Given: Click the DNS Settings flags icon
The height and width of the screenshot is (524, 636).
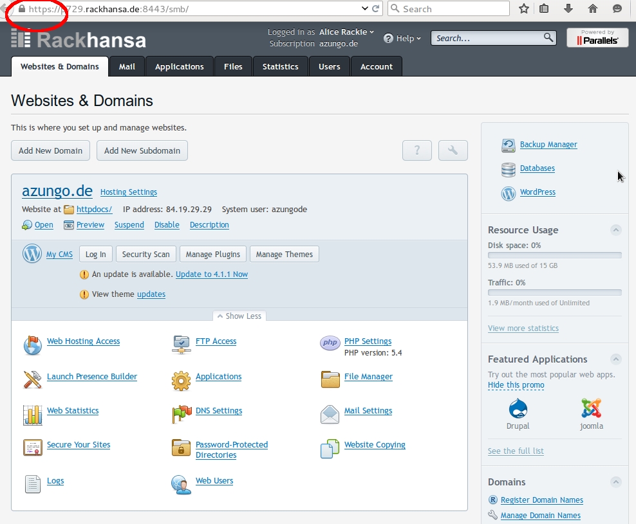Looking at the screenshot, I should point(182,414).
